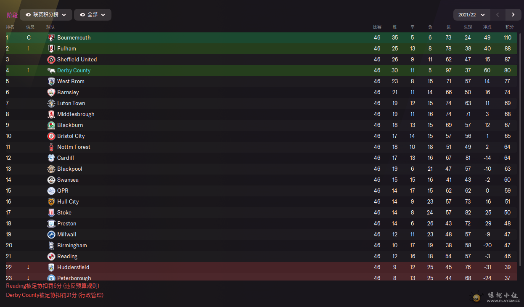Select the Nottm Forest table row
Image resolution: width=524 pixels, height=307 pixels.
coord(261,147)
